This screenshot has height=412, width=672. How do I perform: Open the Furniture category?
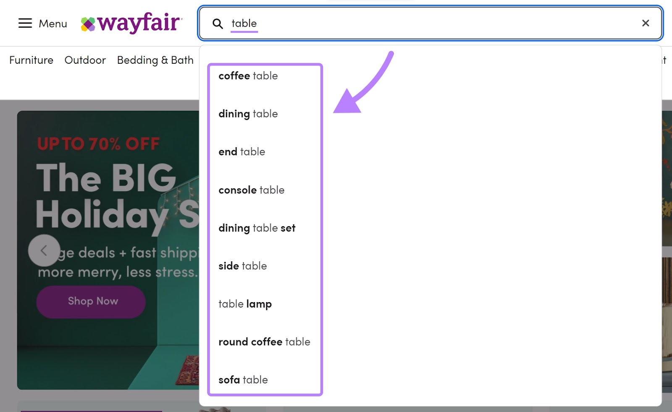click(x=31, y=60)
